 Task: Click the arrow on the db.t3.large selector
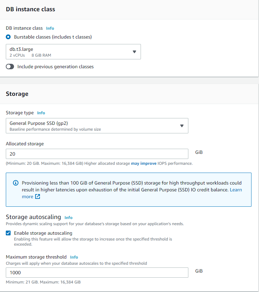134,52
